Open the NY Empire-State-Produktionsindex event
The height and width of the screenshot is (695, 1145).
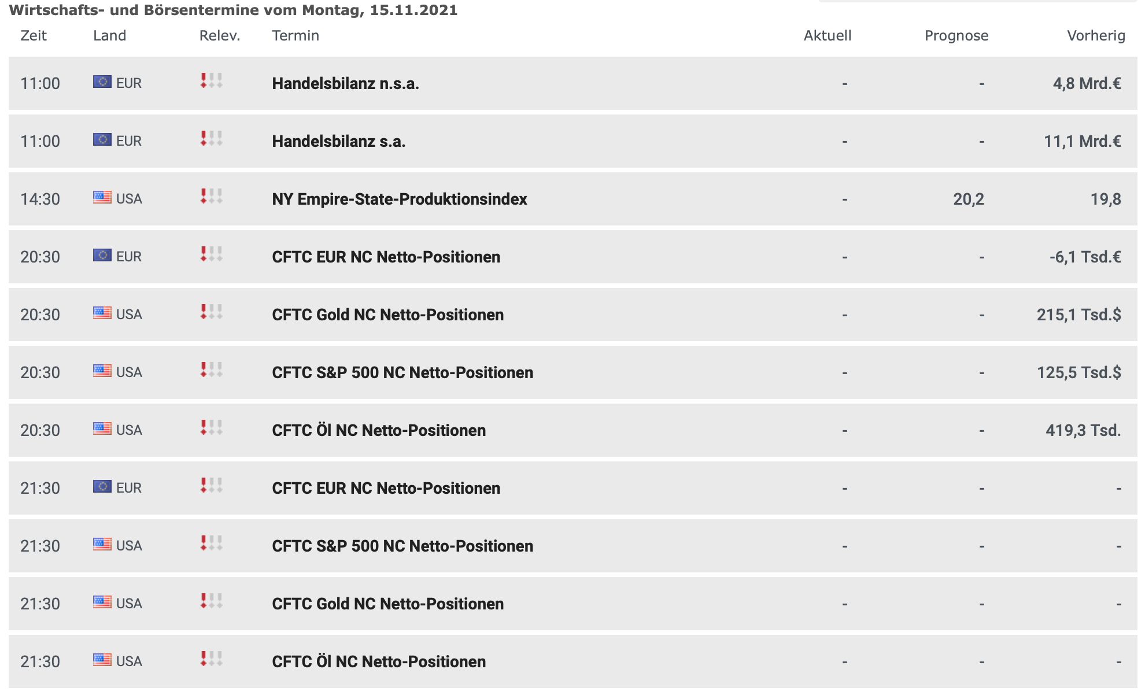(399, 199)
